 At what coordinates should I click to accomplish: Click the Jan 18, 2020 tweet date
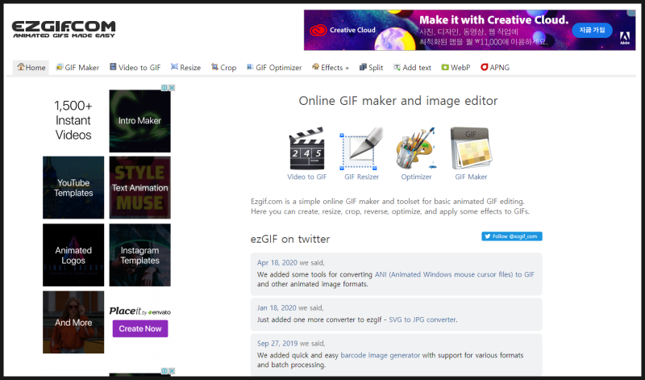click(x=277, y=308)
